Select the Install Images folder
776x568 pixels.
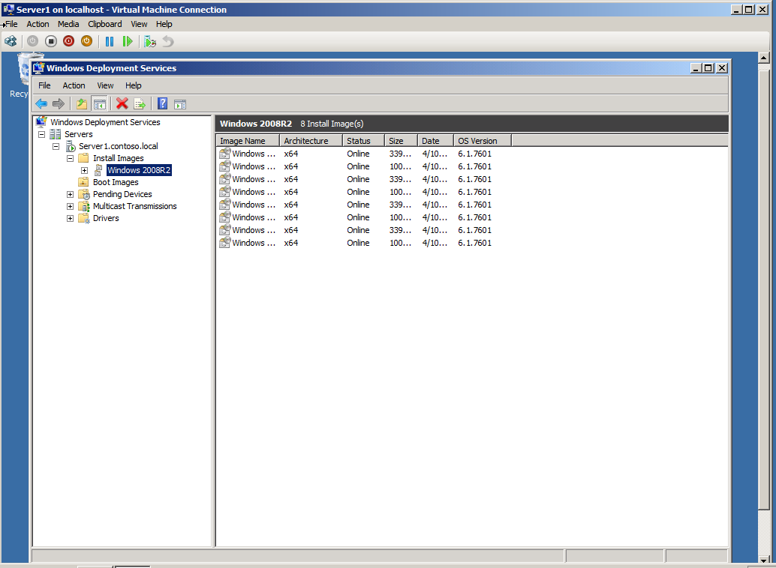[x=119, y=158]
